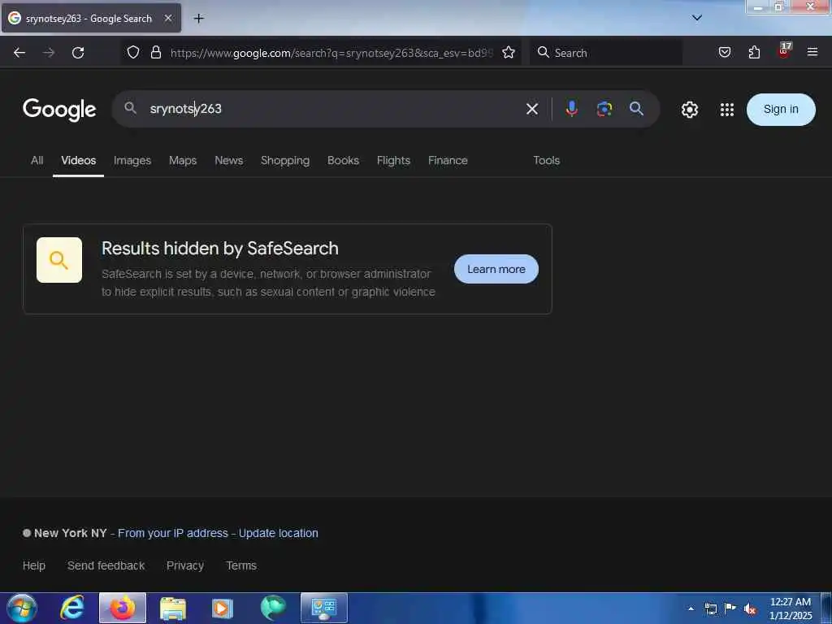Click into the Google search query field
Image resolution: width=832 pixels, height=624 pixels.
[x=331, y=109]
